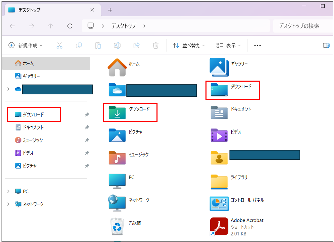Click the デスクトップの検索 search field
The height and width of the screenshot is (242, 334).
point(303,26)
